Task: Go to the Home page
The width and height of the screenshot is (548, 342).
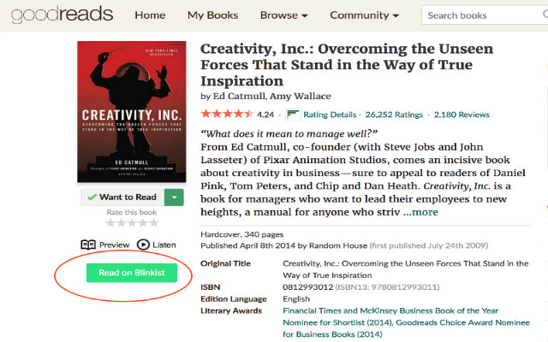Action: (x=150, y=15)
